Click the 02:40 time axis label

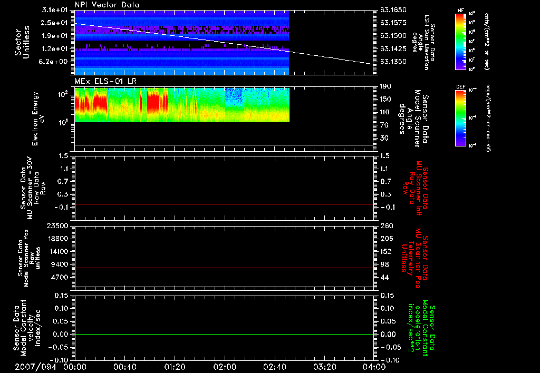click(x=274, y=367)
